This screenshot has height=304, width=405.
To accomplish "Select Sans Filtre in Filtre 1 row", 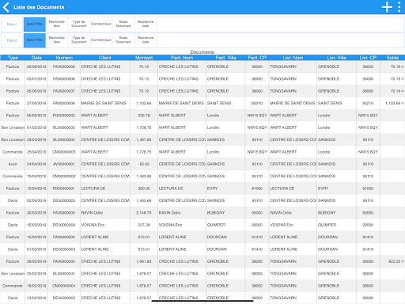I will pyautogui.click(x=35, y=25).
